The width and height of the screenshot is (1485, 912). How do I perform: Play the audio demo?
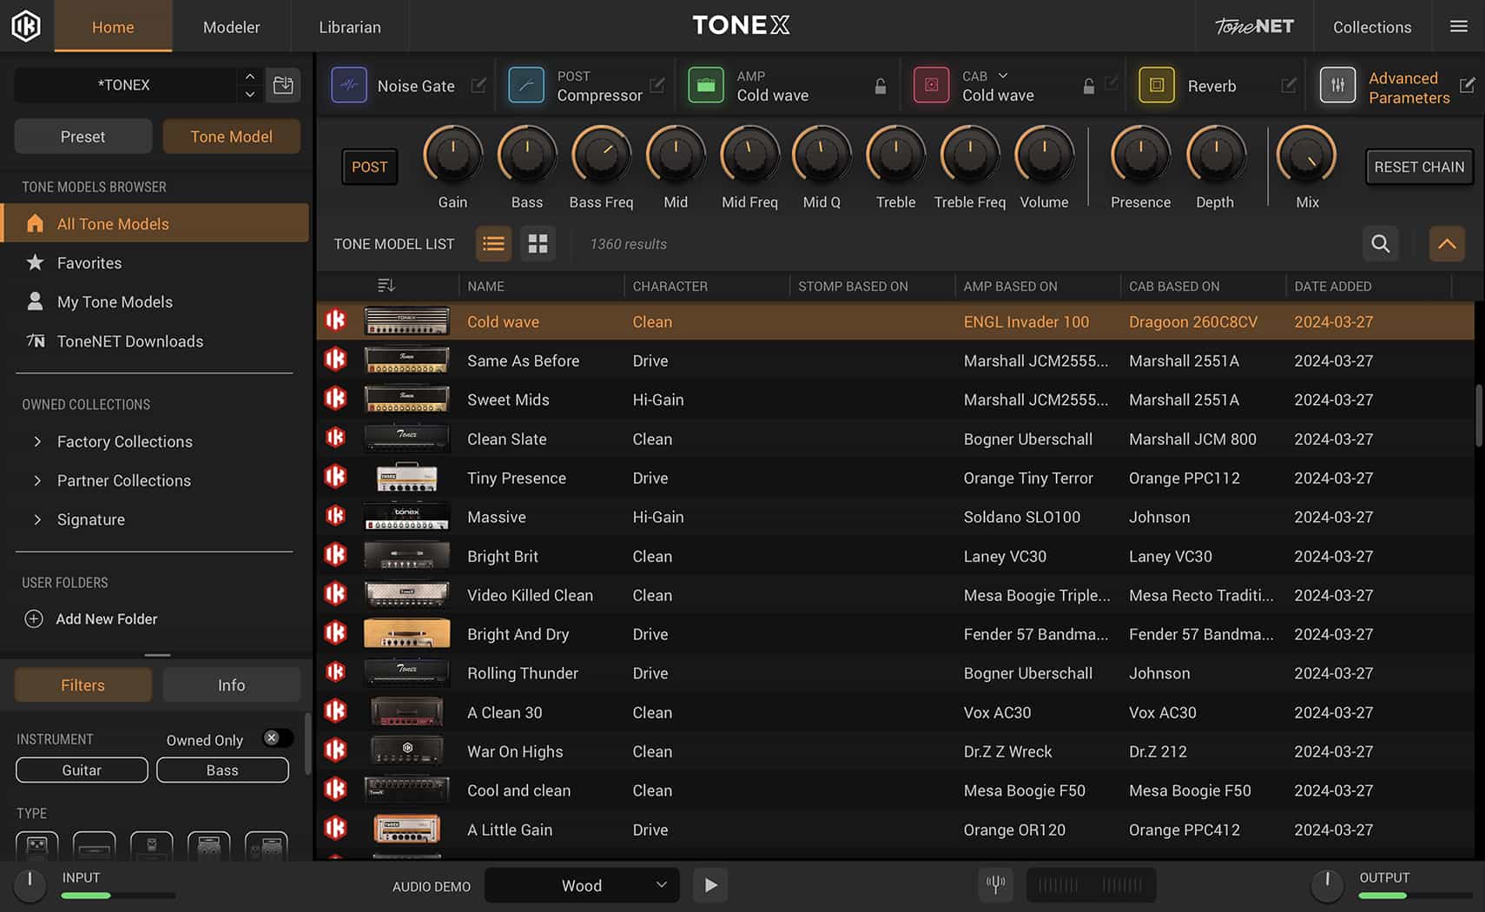(x=710, y=885)
